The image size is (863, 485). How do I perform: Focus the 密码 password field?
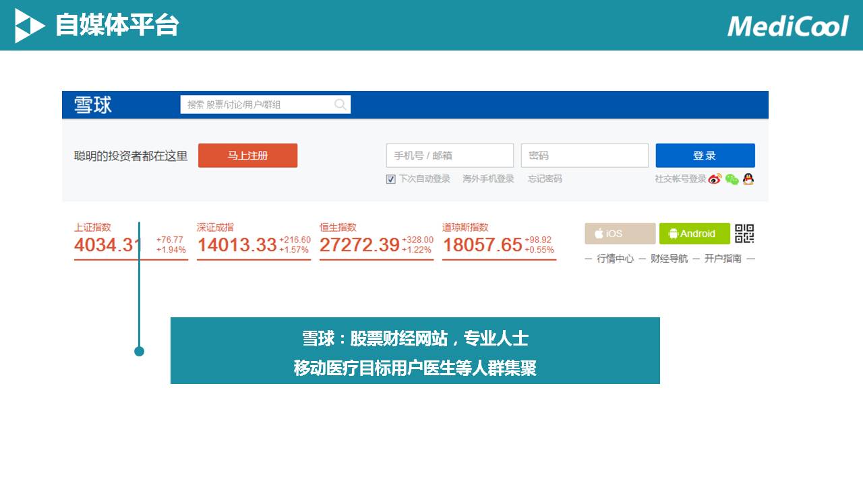click(x=585, y=156)
